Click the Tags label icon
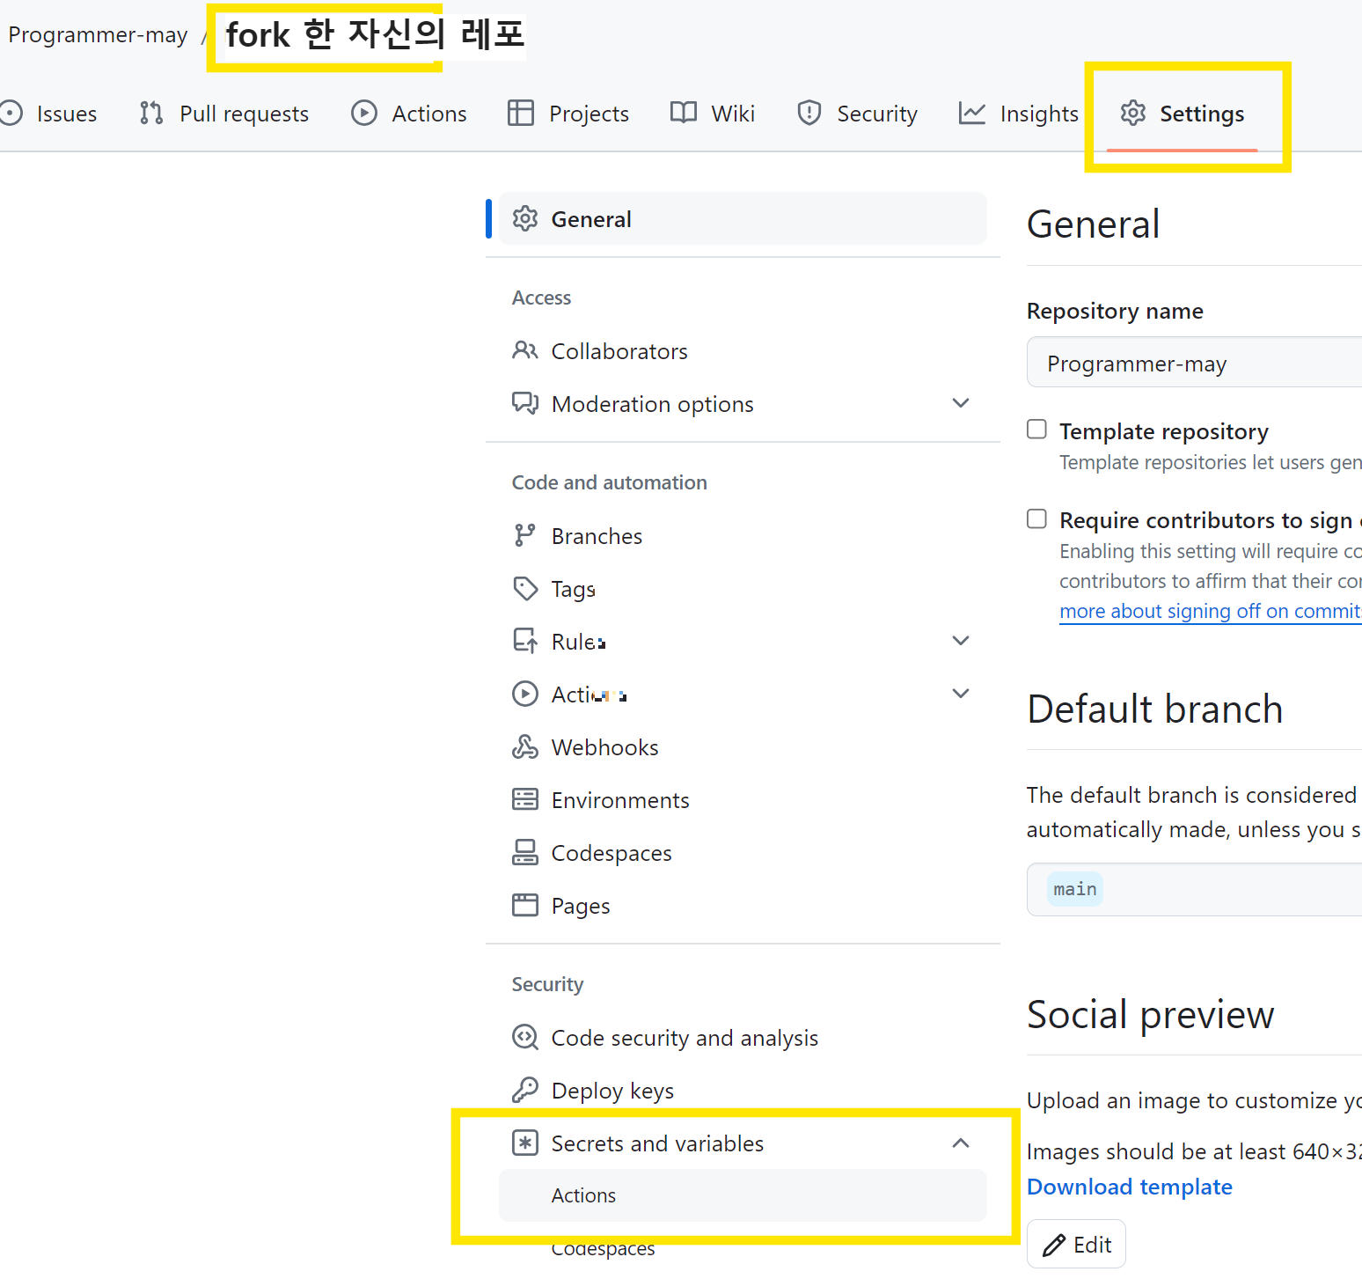The image size is (1362, 1279). click(x=525, y=588)
